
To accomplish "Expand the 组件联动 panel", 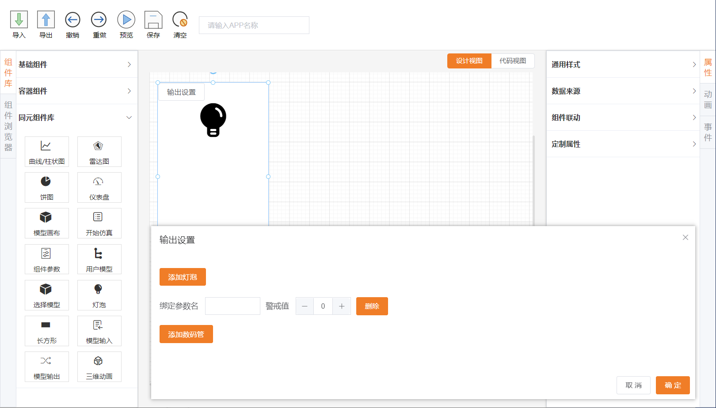I will pyautogui.click(x=623, y=117).
